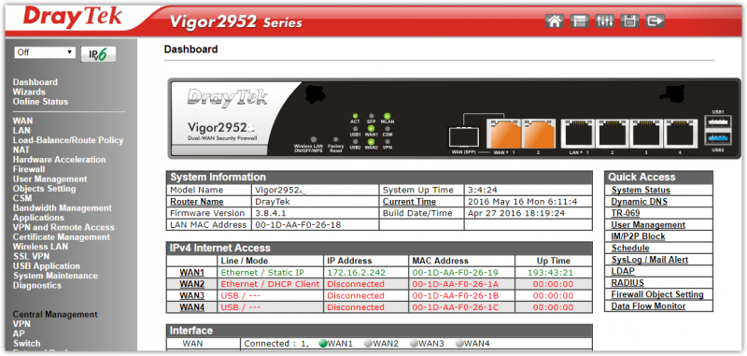Screen dimensions: 747x356
Task: Open the NAT sidebar menu
Action: 21,150
